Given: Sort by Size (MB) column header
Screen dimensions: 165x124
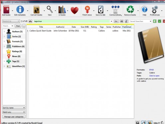Looking at the screenshot, I should 85,27.
